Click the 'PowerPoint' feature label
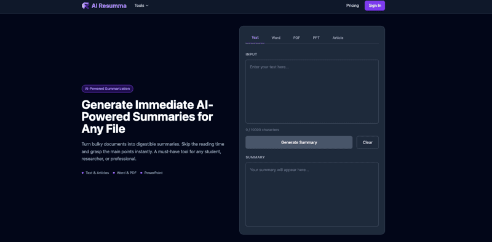 point(153,173)
